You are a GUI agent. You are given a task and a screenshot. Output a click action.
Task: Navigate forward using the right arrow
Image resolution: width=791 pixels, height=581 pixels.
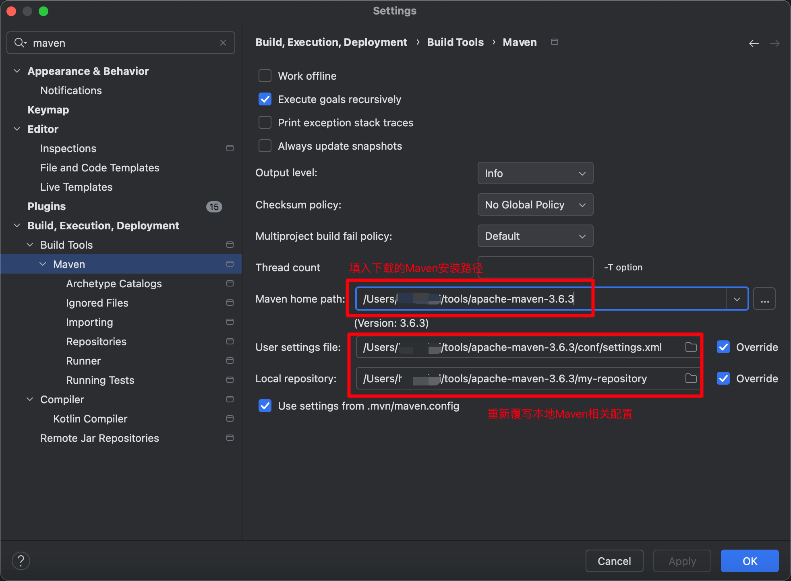775,43
